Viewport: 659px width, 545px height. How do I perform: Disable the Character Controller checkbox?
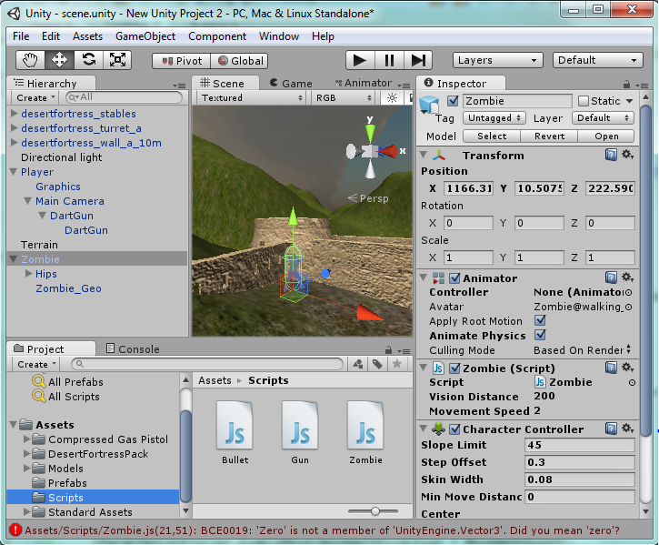(x=454, y=429)
